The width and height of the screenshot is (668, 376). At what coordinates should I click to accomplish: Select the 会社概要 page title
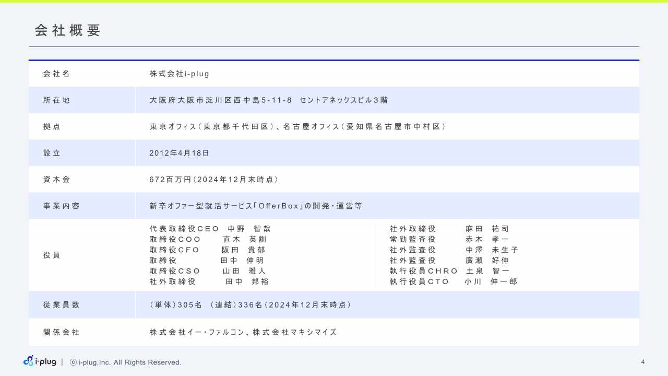(68, 30)
